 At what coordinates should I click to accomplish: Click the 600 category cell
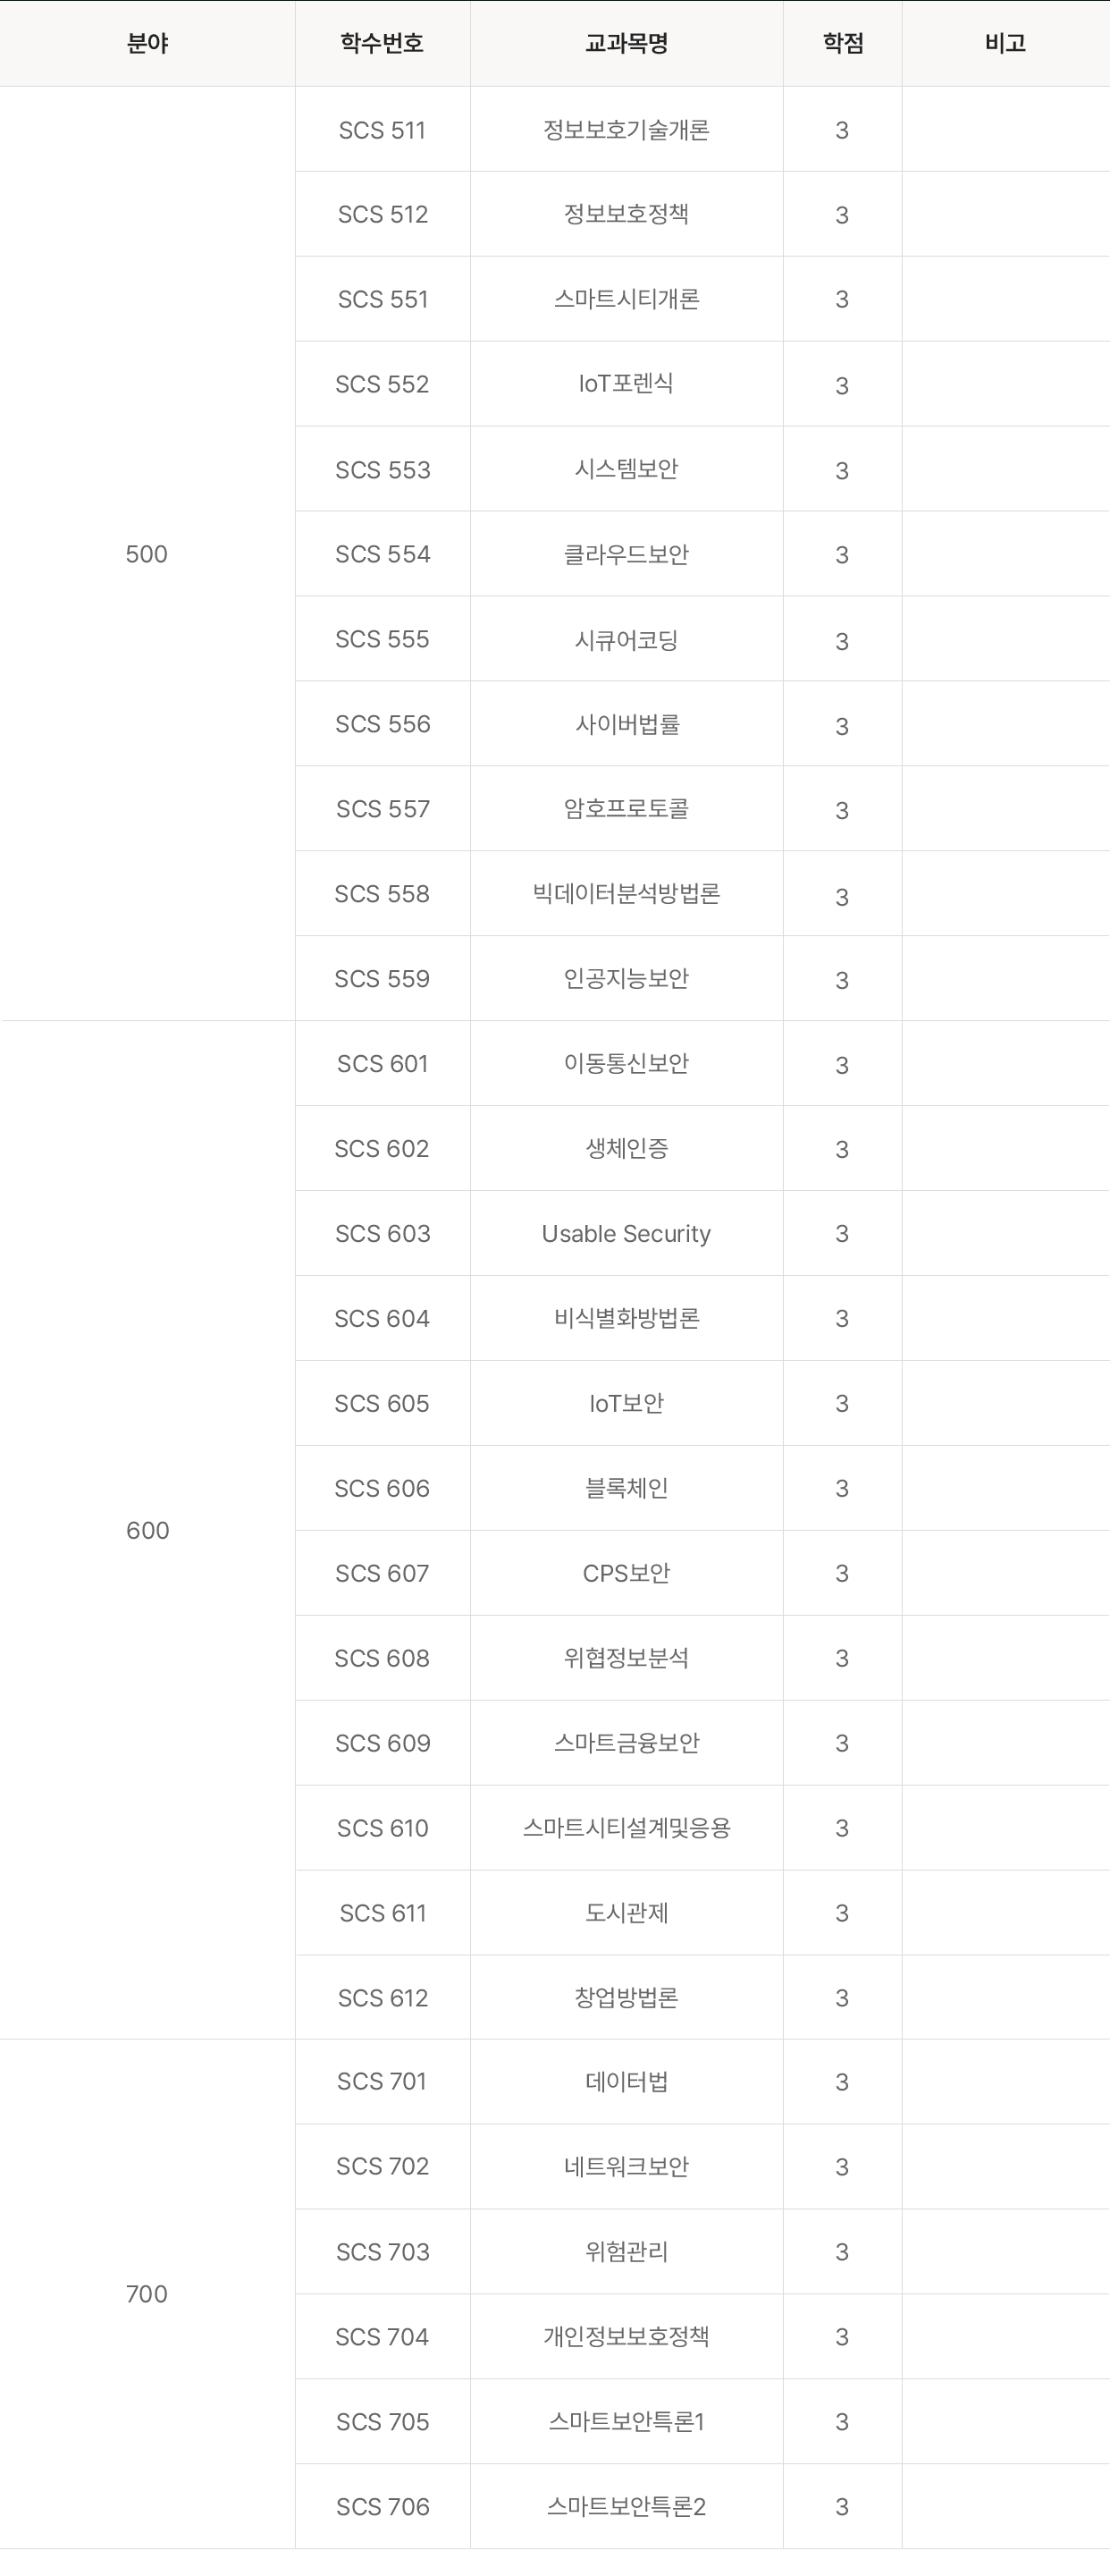tap(147, 1530)
